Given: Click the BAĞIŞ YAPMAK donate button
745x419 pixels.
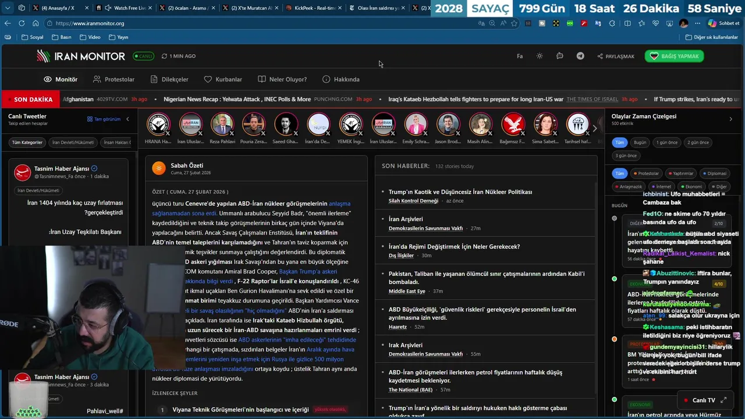Looking at the screenshot, I should pyautogui.click(x=675, y=56).
